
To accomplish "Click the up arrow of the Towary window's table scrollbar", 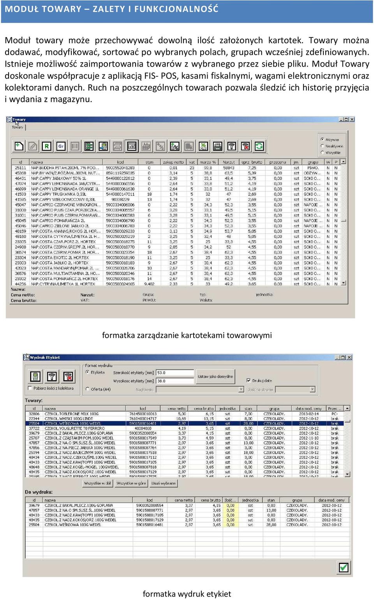I will click(x=344, y=162).
